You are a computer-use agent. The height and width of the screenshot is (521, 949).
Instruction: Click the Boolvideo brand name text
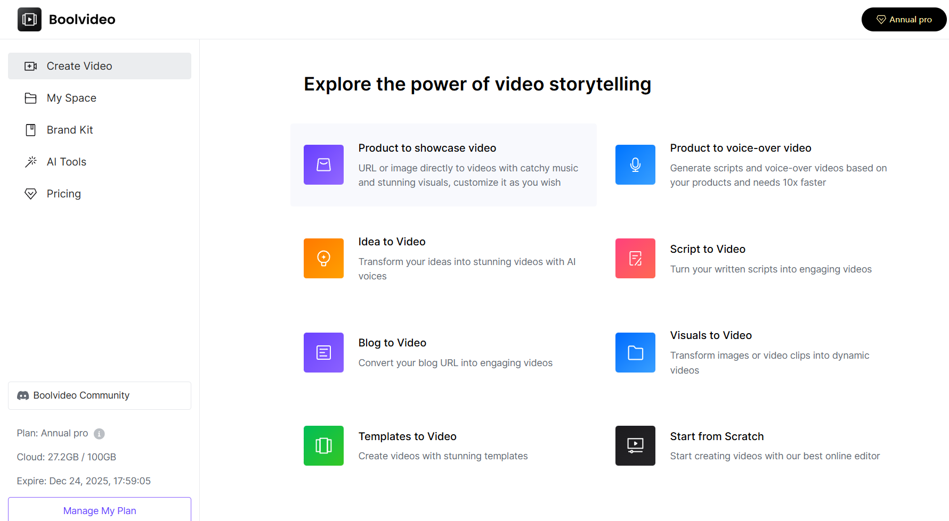[x=82, y=20]
